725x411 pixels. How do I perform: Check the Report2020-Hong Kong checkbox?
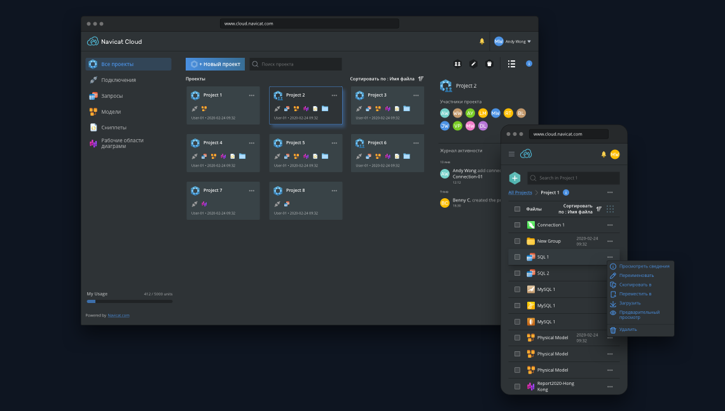(x=517, y=386)
